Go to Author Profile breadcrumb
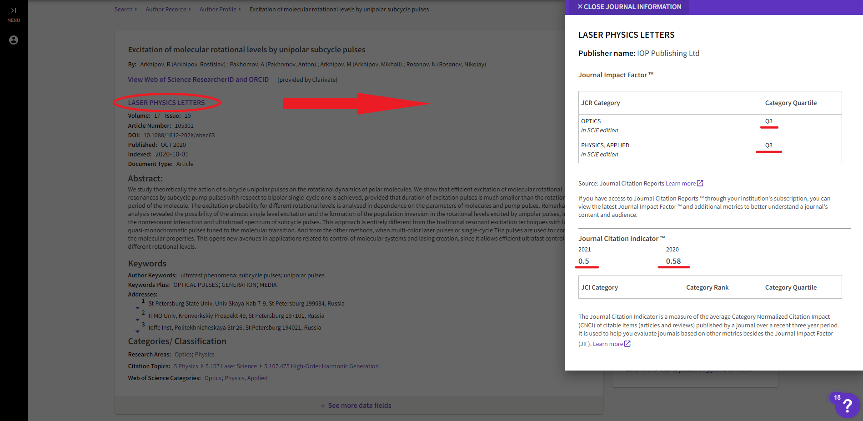 tap(218, 9)
